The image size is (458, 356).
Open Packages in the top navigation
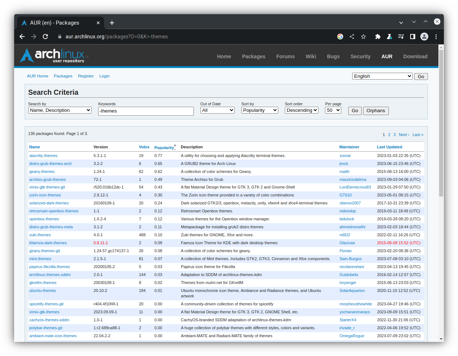pos(254,56)
